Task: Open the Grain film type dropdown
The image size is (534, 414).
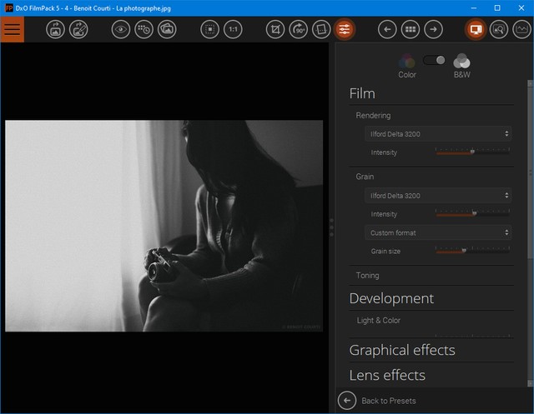Action: [x=439, y=196]
